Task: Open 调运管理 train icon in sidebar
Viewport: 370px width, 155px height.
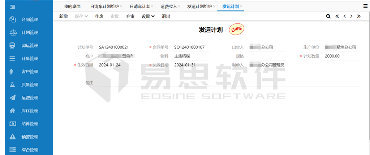Action: (12, 46)
